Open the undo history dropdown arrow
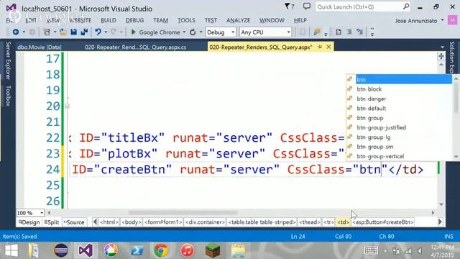 pyautogui.click(x=106, y=32)
